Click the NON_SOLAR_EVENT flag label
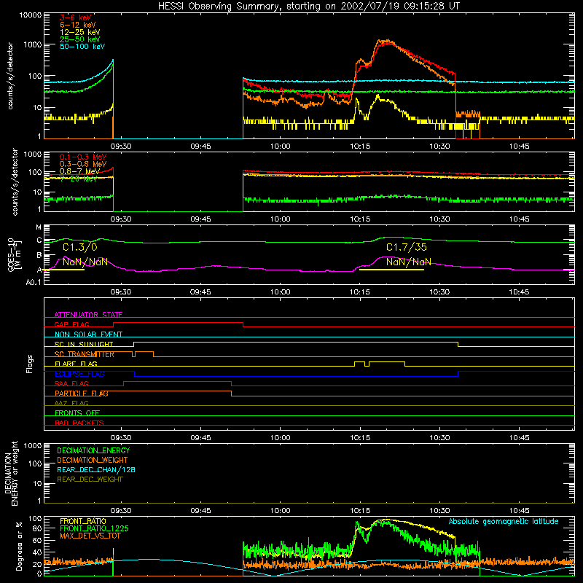Viewport: 583px width, 583px height. click(88, 334)
